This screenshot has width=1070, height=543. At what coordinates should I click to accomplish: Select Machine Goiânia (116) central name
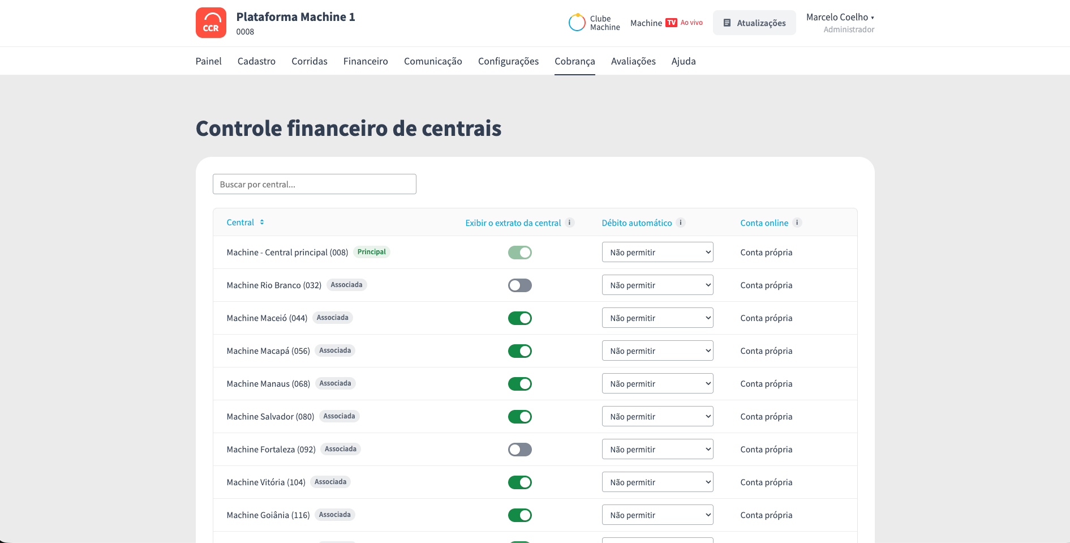click(268, 515)
